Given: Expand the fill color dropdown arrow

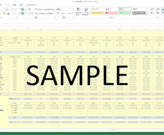Looking at the screenshot, I should [x=6, y=13].
